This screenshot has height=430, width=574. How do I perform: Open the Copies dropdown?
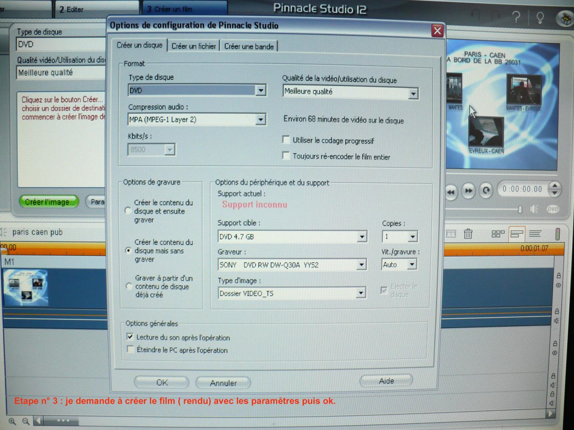[x=413, y=236]
